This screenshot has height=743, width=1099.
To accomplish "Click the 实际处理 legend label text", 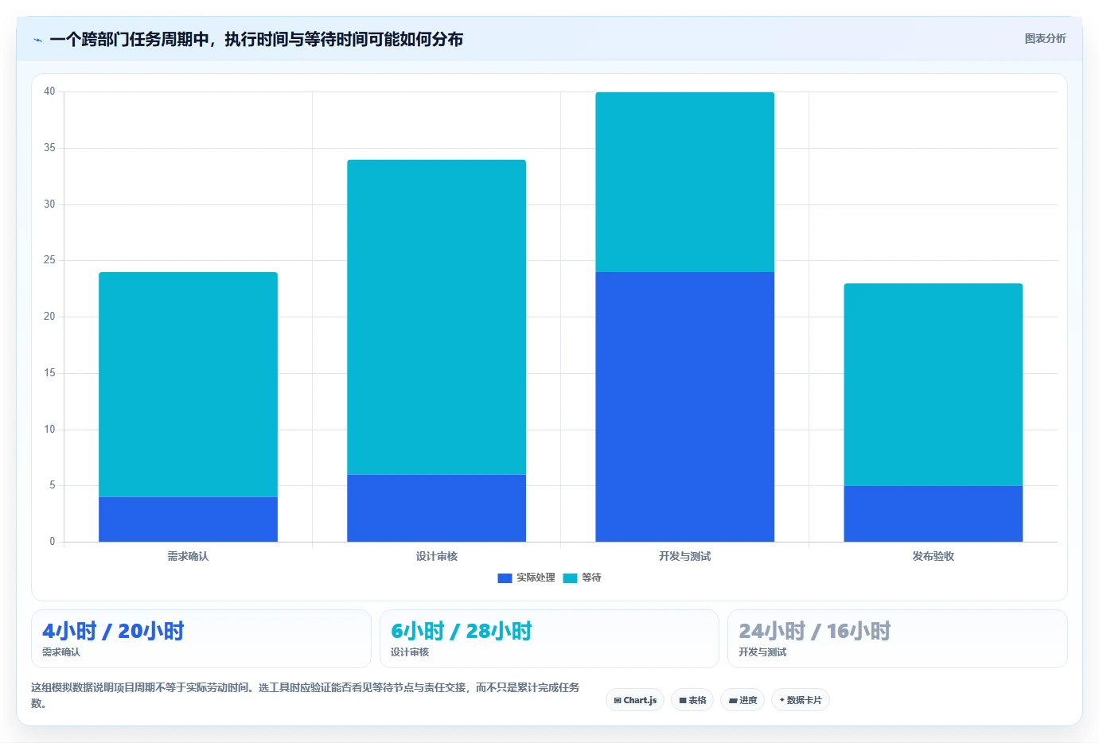I will pos(536,578).
